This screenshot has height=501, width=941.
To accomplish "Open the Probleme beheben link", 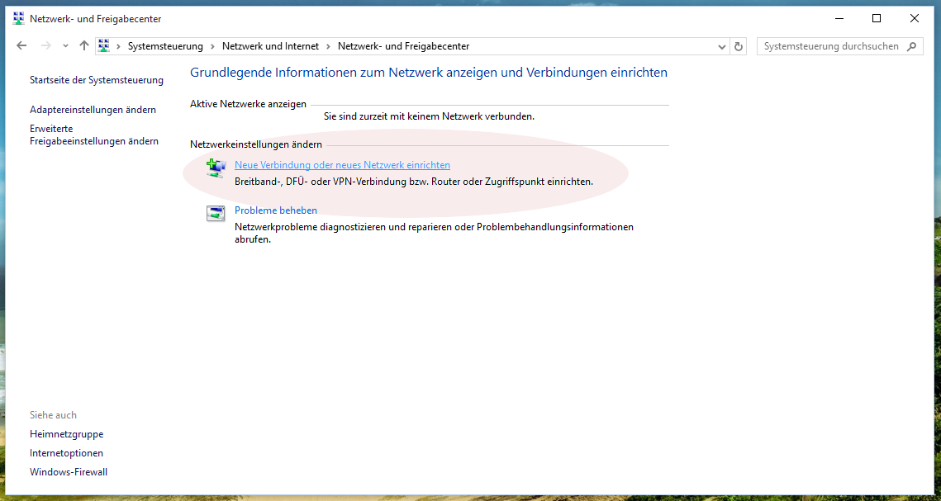I will 276,210.
